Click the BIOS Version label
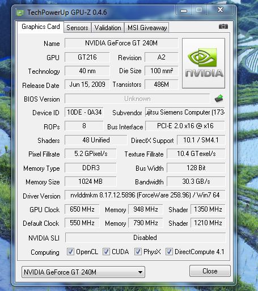Viewport: 258px width, 291px height. [x=42, y=99]
